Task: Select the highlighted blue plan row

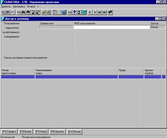Action: pyautogui.click(x=83, y=77)
